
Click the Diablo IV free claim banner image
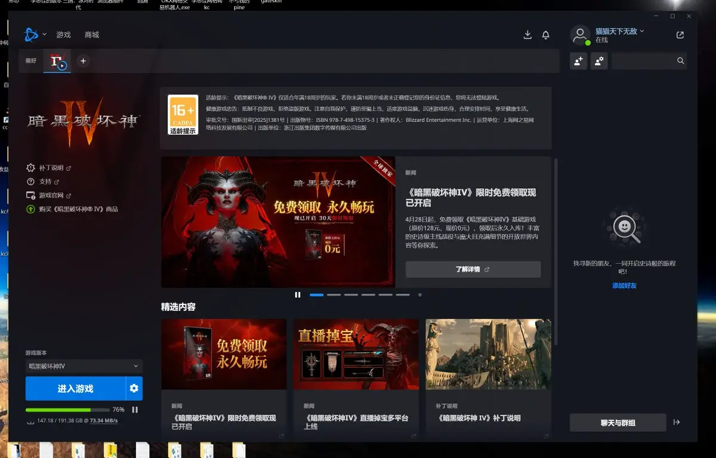click(278, 222)
